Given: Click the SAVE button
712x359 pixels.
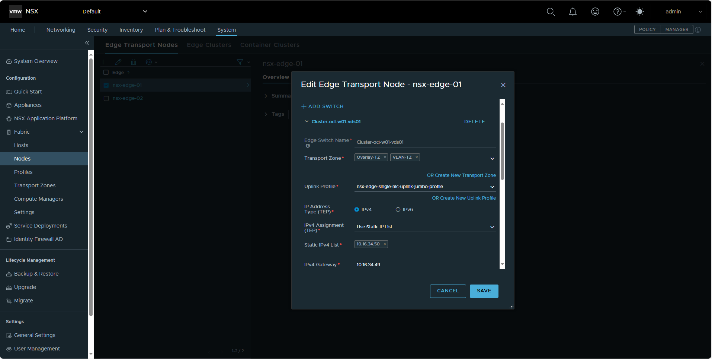Looking at the screenshot, I should click(x=484, y=291).
